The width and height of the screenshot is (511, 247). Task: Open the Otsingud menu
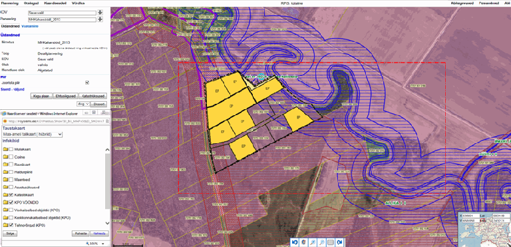tap(32, 3)
